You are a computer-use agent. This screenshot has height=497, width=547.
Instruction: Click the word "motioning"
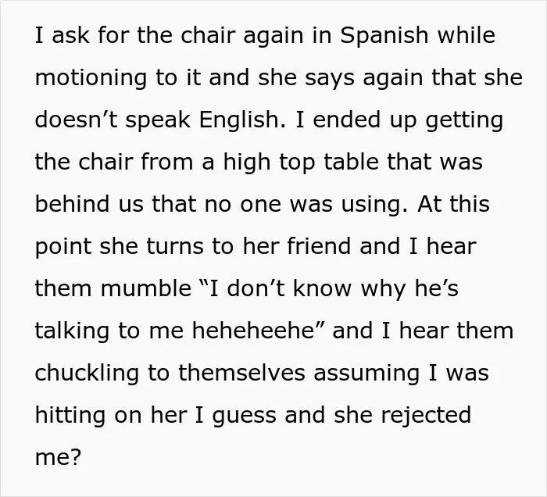tap(91, 79)
